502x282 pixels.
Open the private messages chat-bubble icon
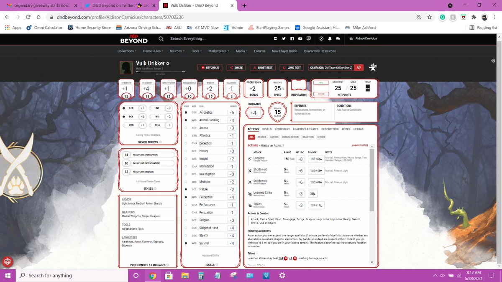(x=338, y=38)
